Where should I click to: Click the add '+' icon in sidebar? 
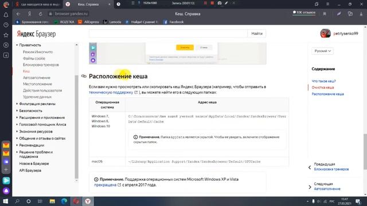[x=6, y=169]
